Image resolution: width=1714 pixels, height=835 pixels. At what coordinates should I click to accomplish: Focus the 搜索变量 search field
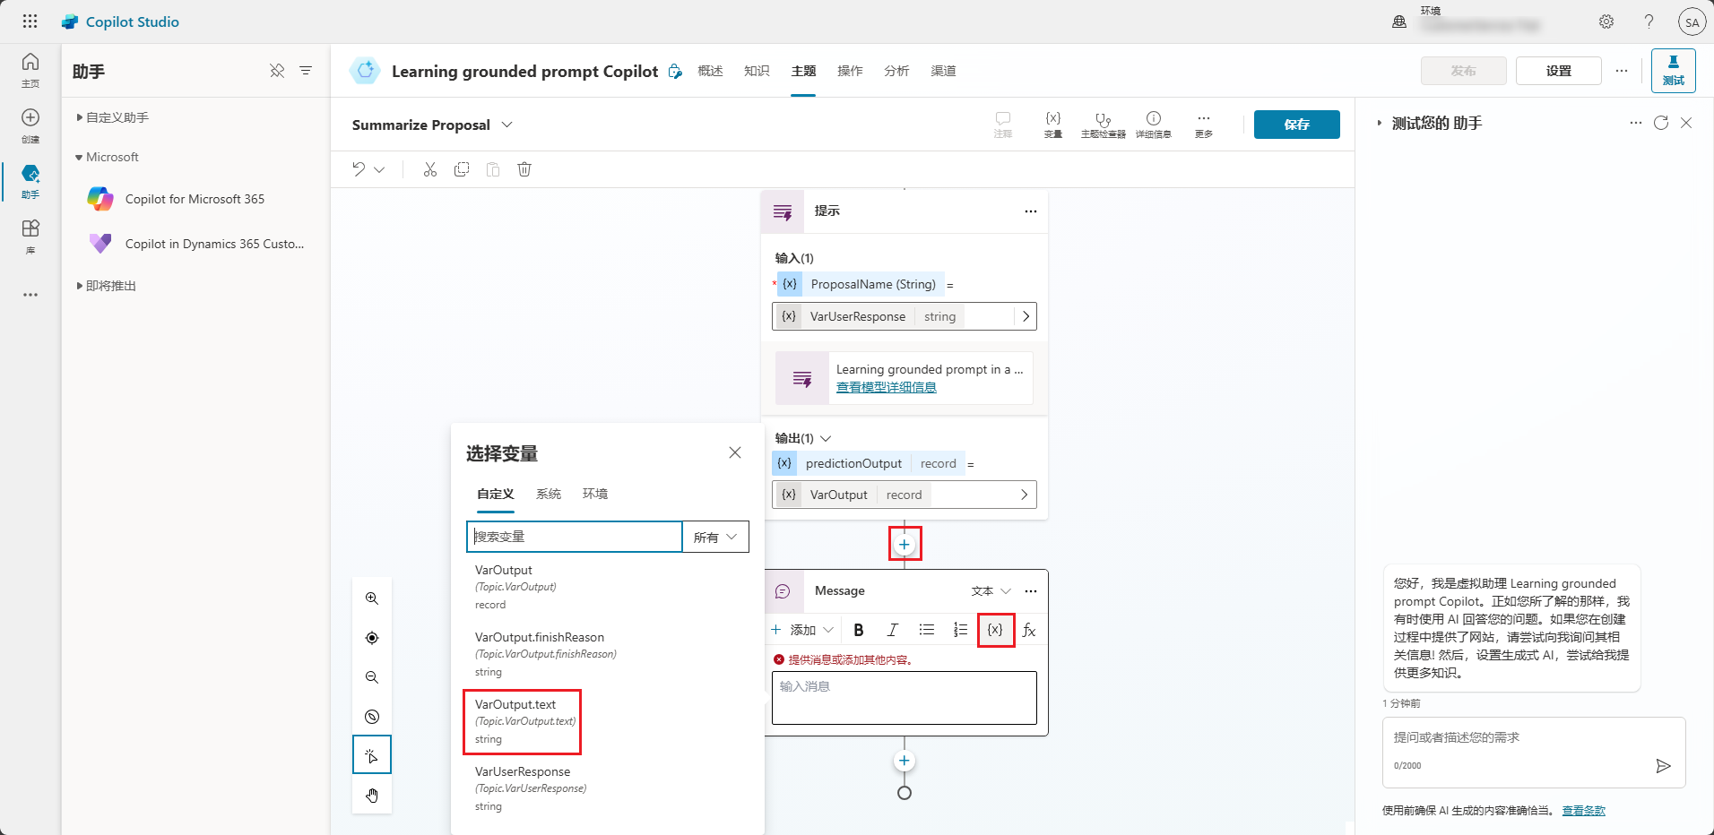(575, 537)
